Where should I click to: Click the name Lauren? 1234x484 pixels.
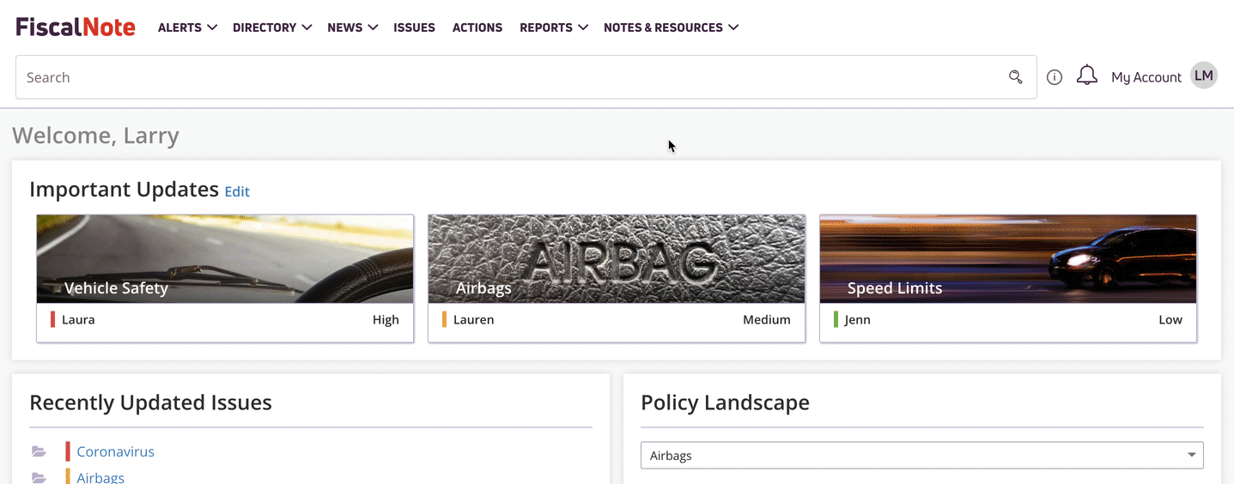474,320
